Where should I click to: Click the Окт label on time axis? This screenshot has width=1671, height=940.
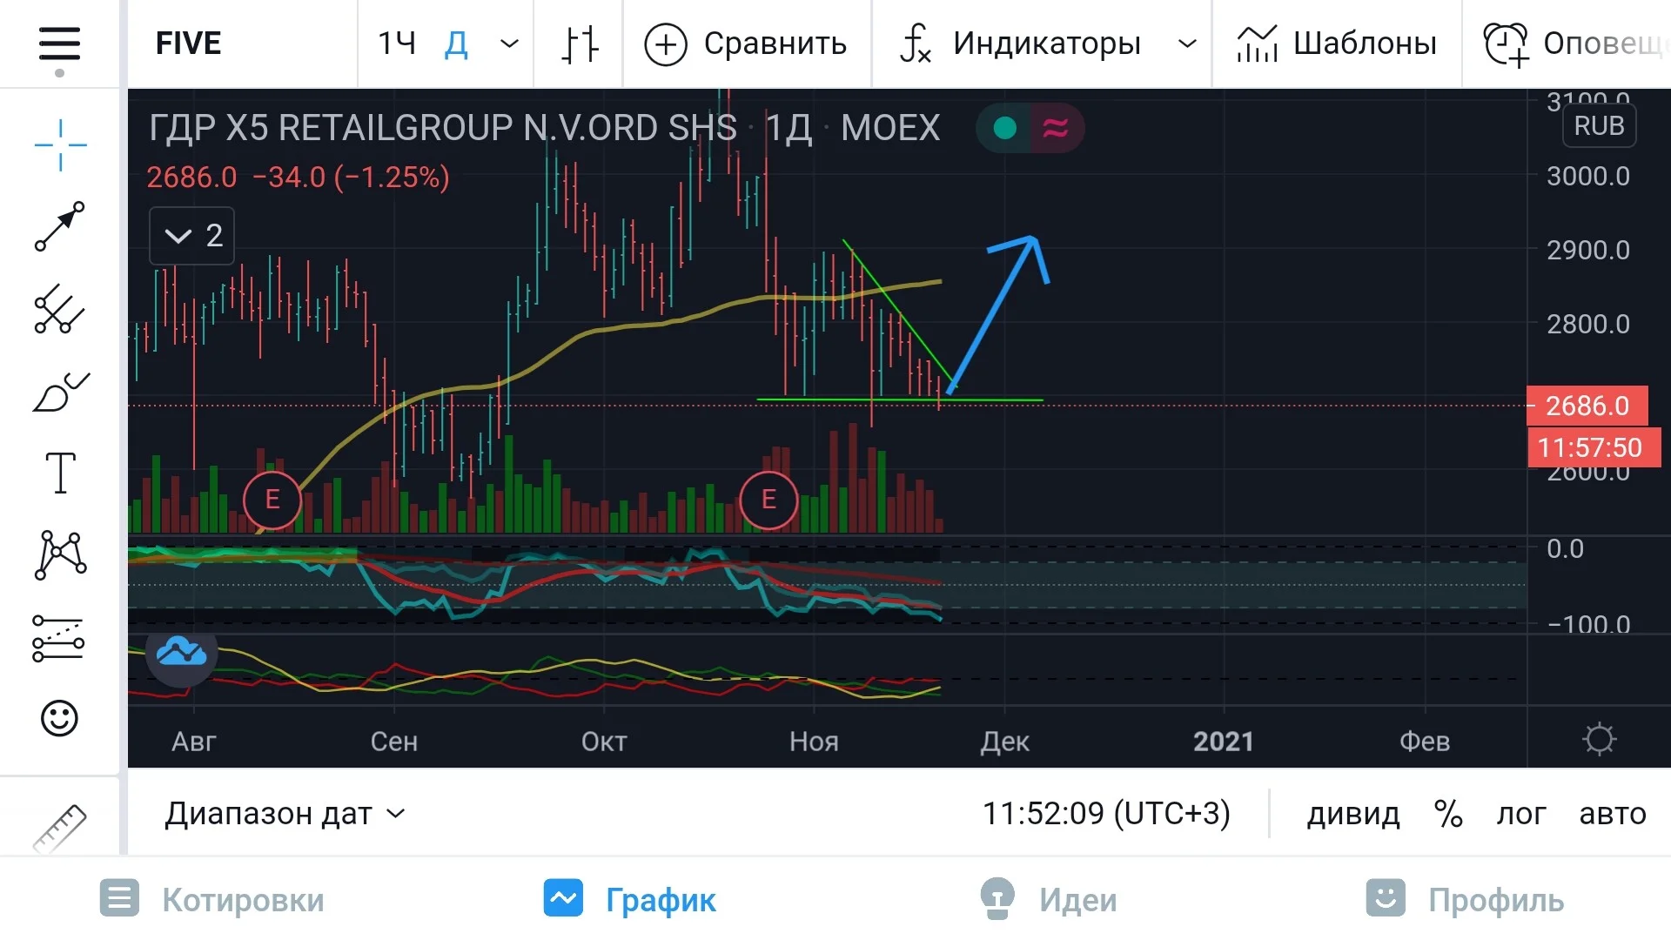604,742
